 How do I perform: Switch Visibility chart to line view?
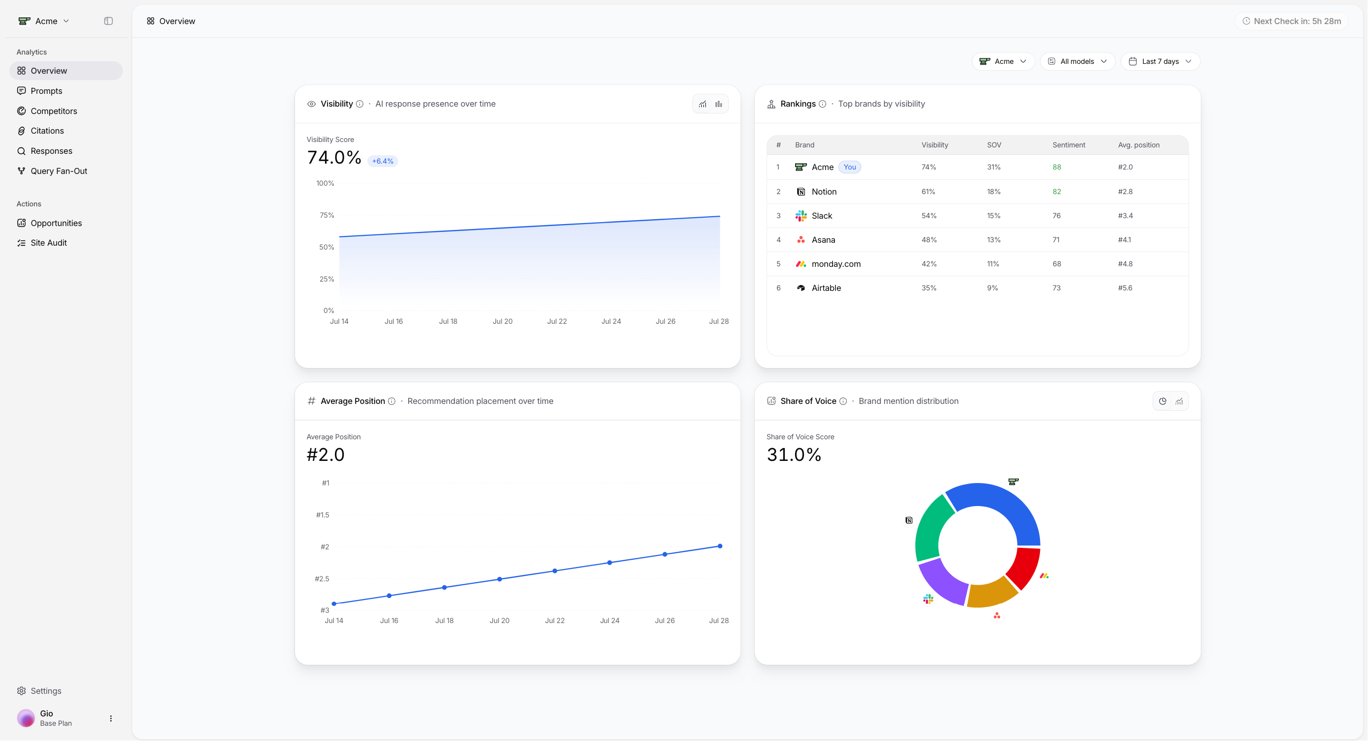coord(703,104)
